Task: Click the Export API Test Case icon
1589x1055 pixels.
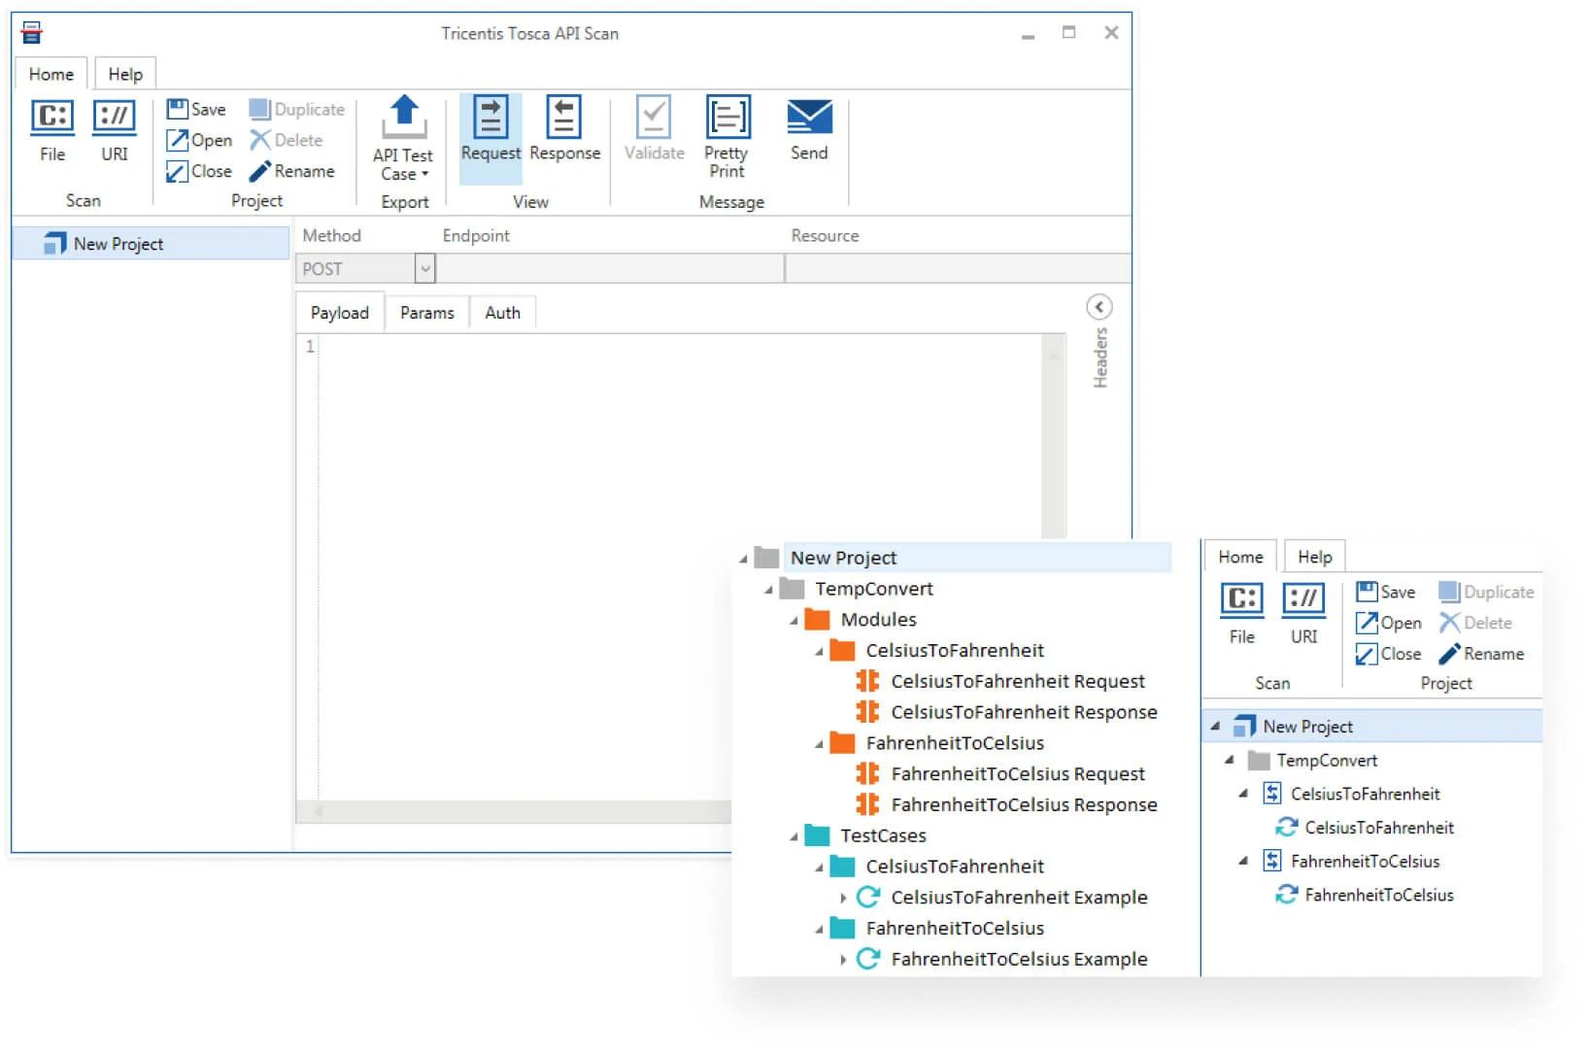Action: (x=404, y=119)
